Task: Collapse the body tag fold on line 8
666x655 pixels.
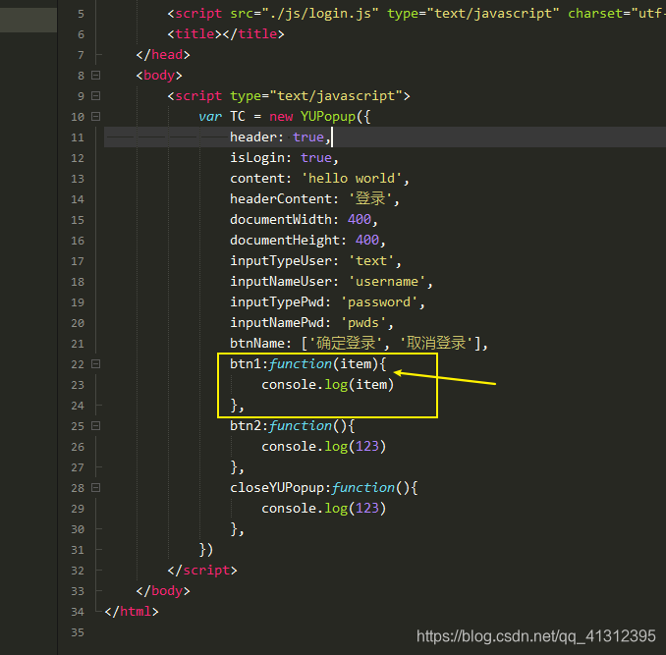Action: tap(96, 76)
